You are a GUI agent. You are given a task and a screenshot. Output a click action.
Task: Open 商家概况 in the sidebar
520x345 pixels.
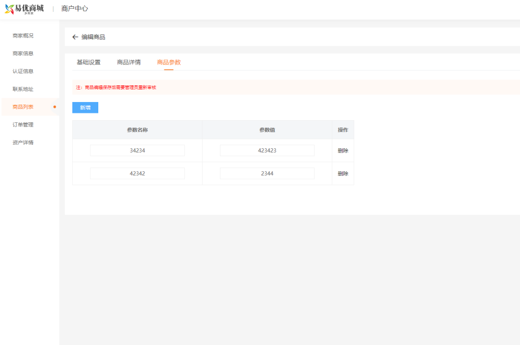point(23,36)
